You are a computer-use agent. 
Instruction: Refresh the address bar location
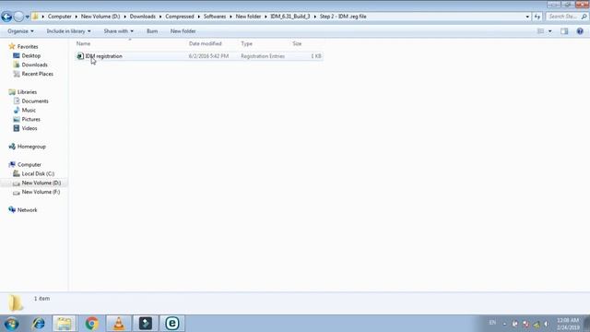(537, 17)
